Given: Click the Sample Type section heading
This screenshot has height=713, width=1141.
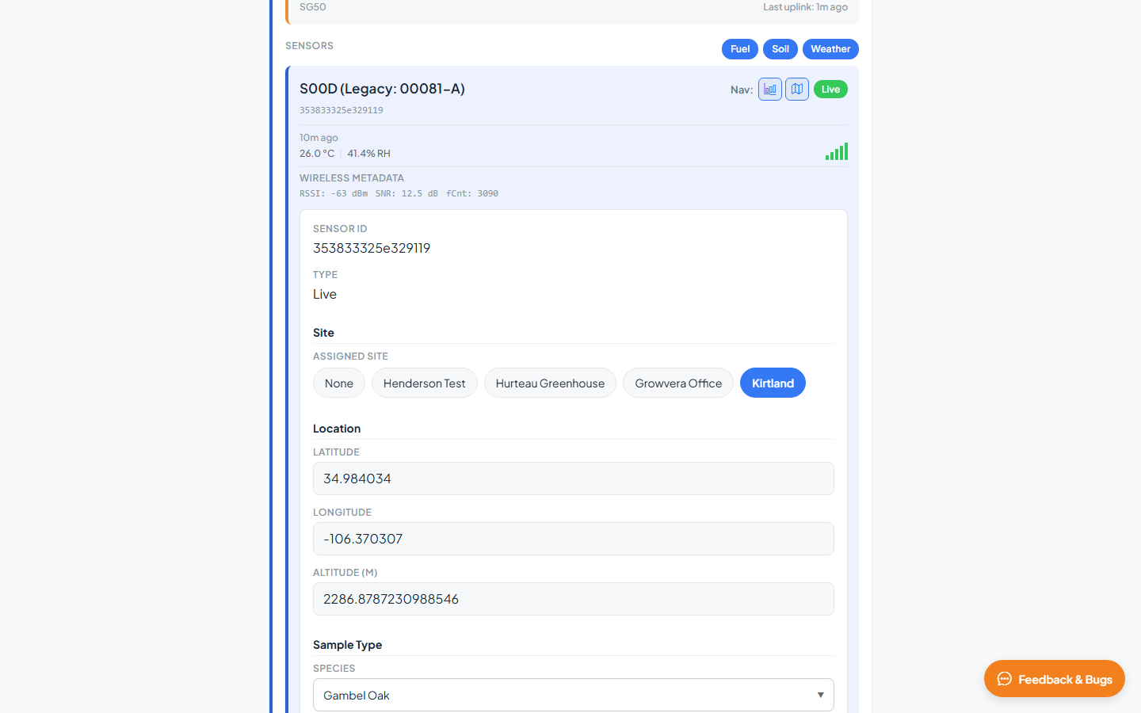Looking at the screenshot, I should 347,645.
